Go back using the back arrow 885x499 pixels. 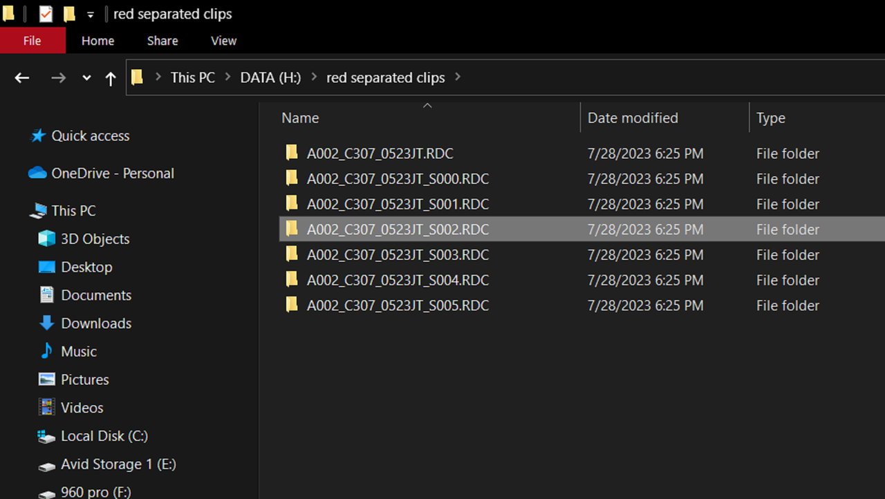coord(22,78)
